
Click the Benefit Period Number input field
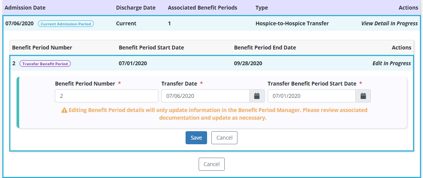[106, 96]
